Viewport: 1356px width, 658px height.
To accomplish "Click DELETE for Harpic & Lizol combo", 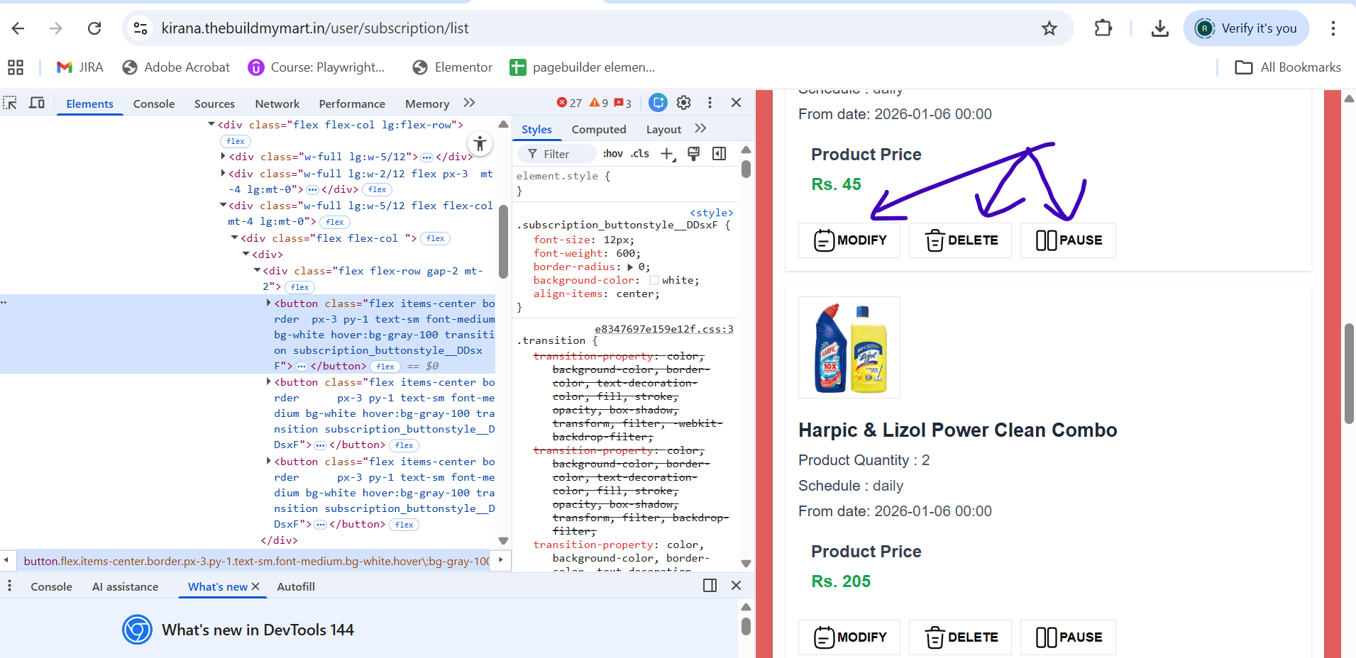I will [961, 637].
